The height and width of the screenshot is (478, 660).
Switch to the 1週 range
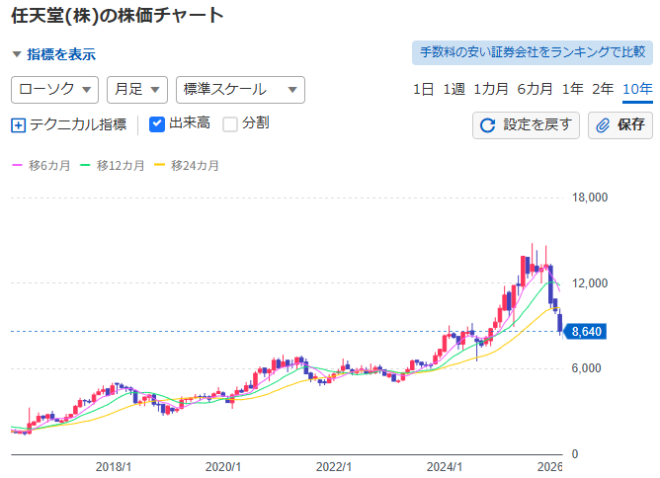[454, 89]
